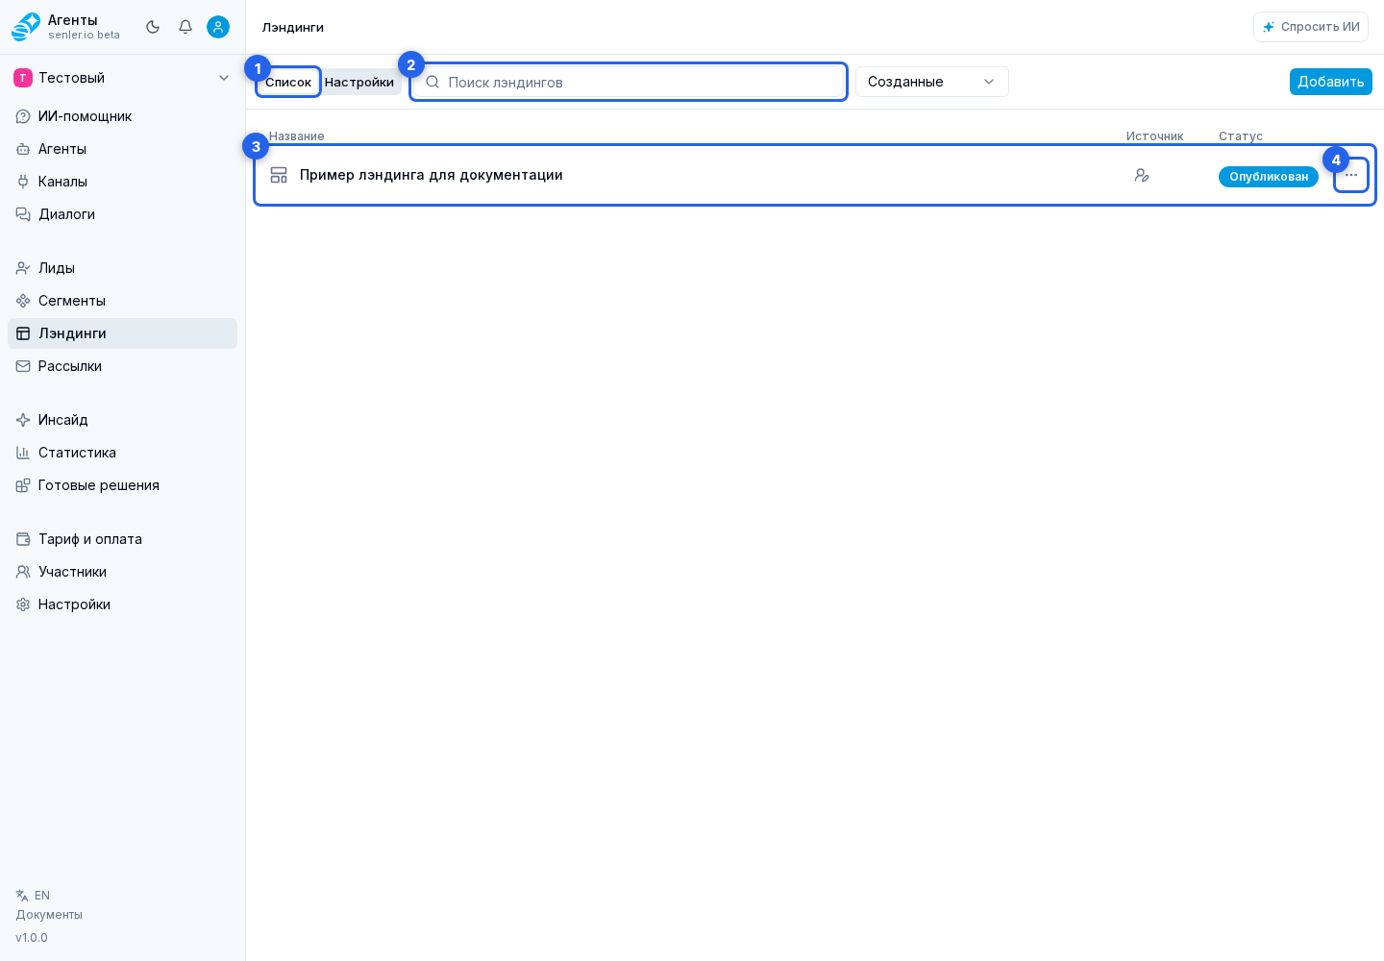Image resolution: width=1384 pixels, height=961 pixels.
Task: Click the Спросить ИИ button
Action: 1311,27
